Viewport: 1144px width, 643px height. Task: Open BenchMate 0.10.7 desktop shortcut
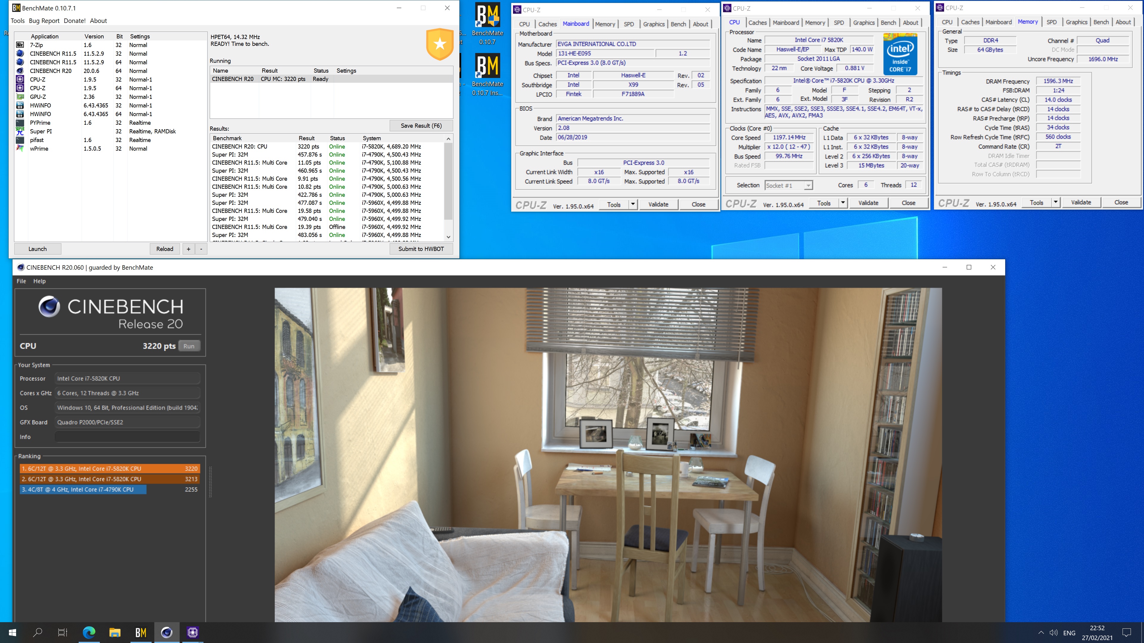(487, 24)
